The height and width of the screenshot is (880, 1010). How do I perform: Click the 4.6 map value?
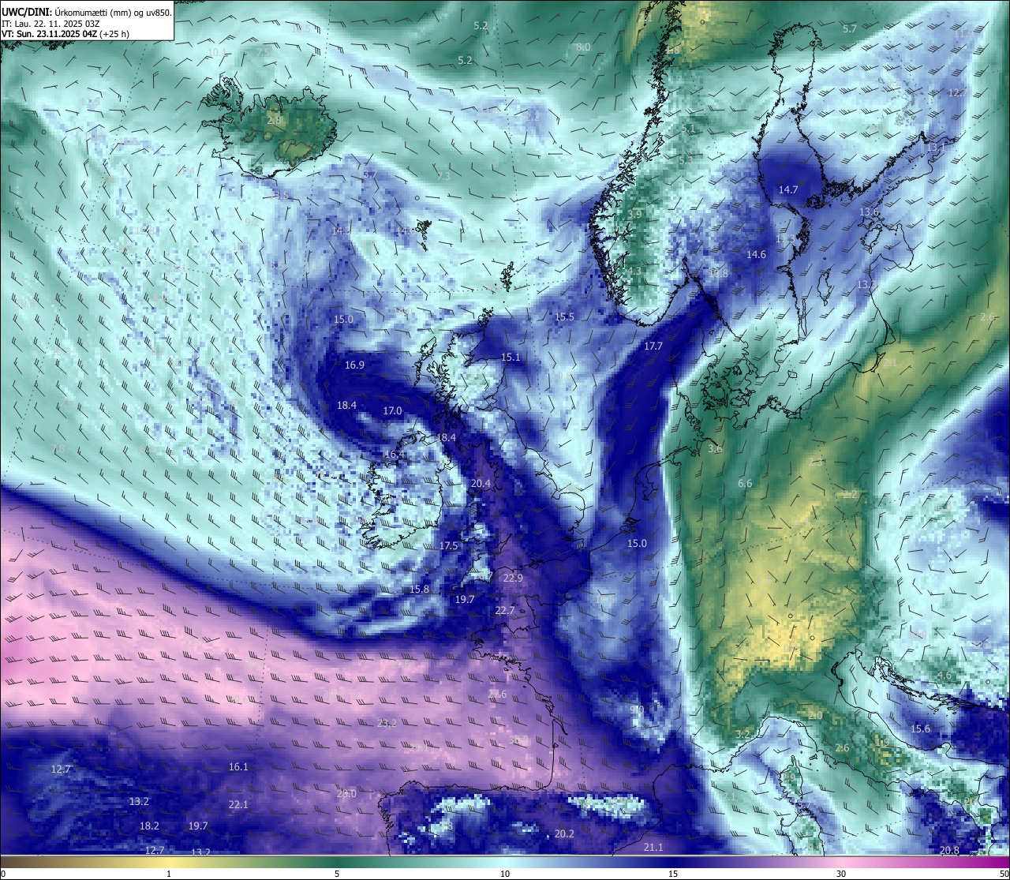click(x=944, y=676)
